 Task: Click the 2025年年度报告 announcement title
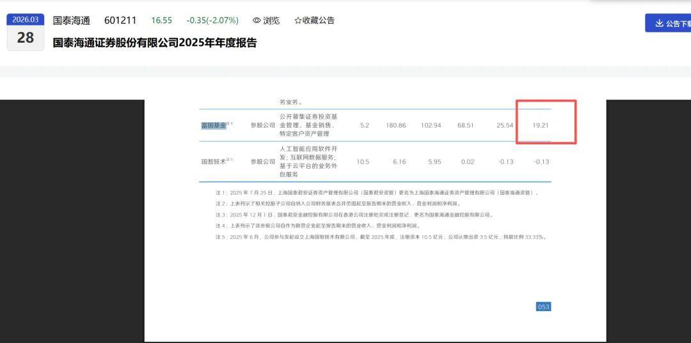coord(154,43)
